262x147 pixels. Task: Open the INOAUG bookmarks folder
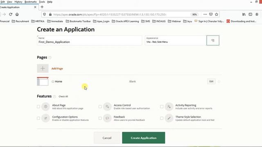[159, 21]
